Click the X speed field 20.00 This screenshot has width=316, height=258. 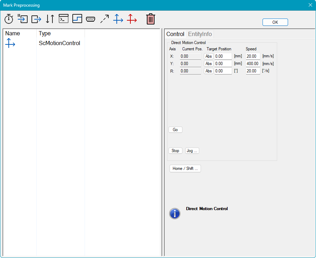pyautogui.click(x=253, y=56)
